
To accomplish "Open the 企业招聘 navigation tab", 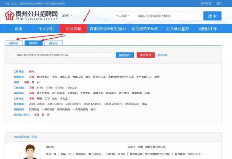I will tap(73, 29).
